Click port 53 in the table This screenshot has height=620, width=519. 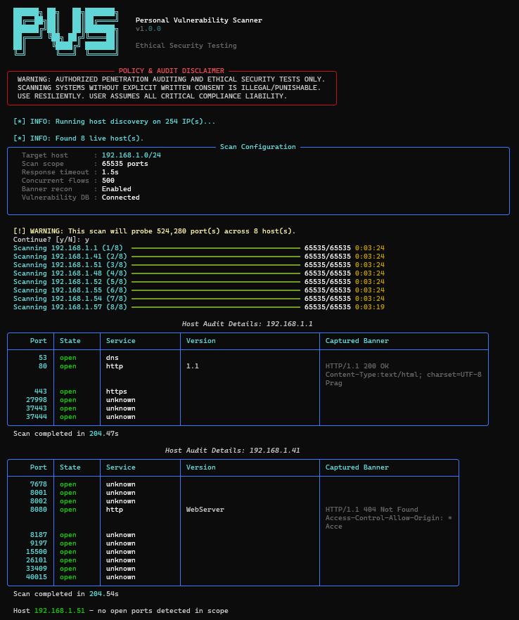(x=43, y=357)
